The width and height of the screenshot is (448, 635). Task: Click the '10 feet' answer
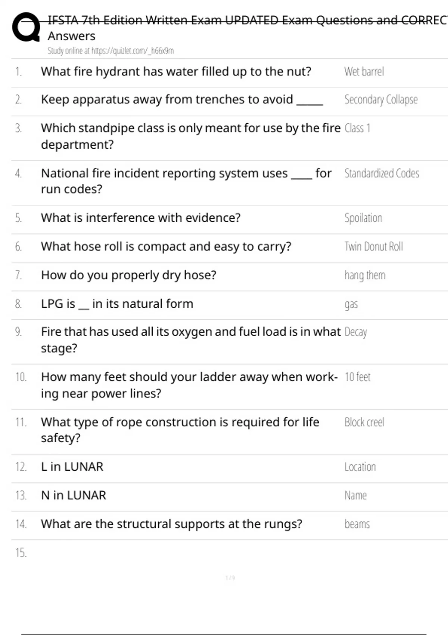tap(357, 377)
